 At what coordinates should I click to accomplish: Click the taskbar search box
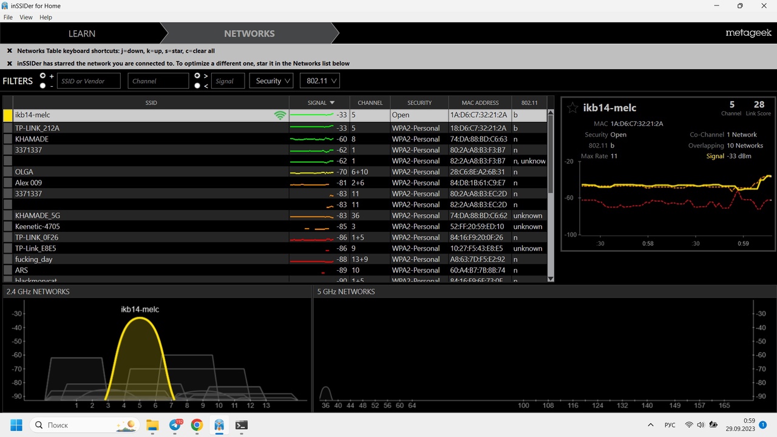pos(85,425)
